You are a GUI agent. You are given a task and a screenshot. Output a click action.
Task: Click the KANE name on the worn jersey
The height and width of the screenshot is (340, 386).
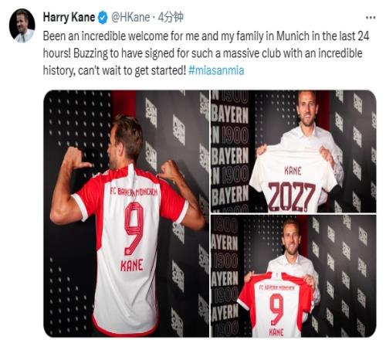[131, 266]
